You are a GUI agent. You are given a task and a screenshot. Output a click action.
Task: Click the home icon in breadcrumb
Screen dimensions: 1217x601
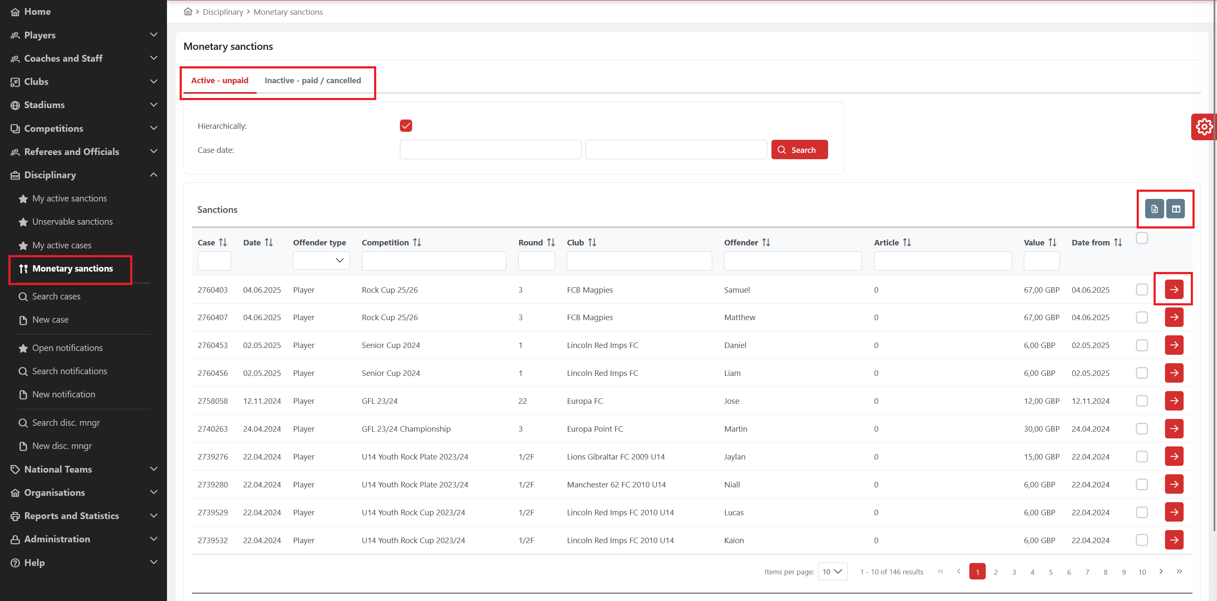coord(188,12)
